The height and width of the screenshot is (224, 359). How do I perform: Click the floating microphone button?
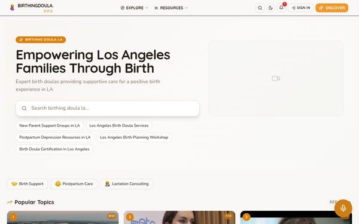(x=343, y=208)
